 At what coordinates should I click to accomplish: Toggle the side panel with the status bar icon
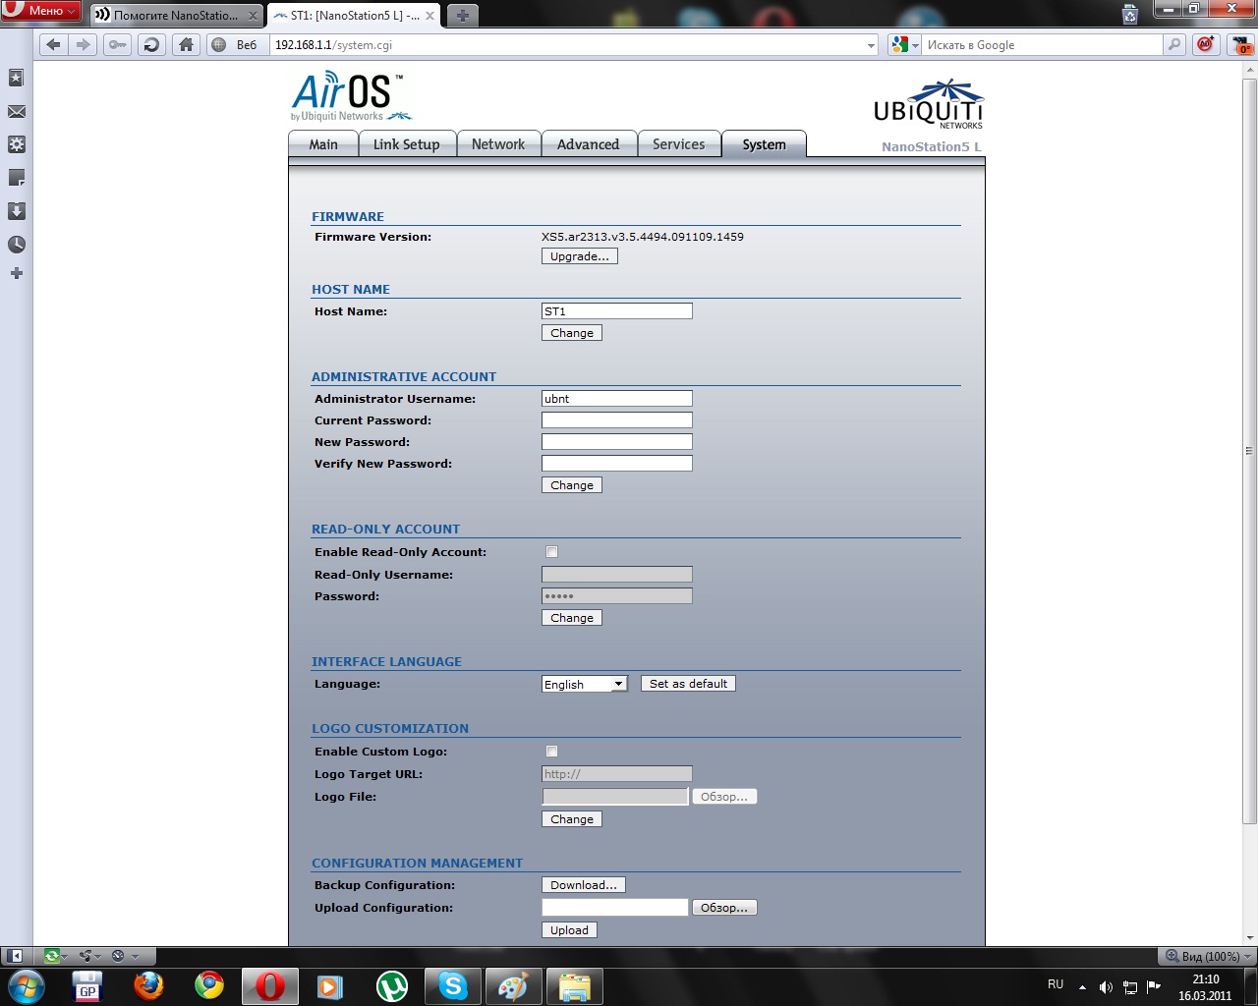[15, 956]
